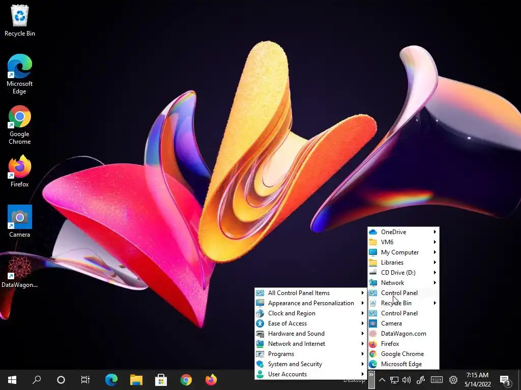The width and height of the screenshot is (521, 390).
Task: Open Task View on taskbar
Action: (x=85, y=380)
